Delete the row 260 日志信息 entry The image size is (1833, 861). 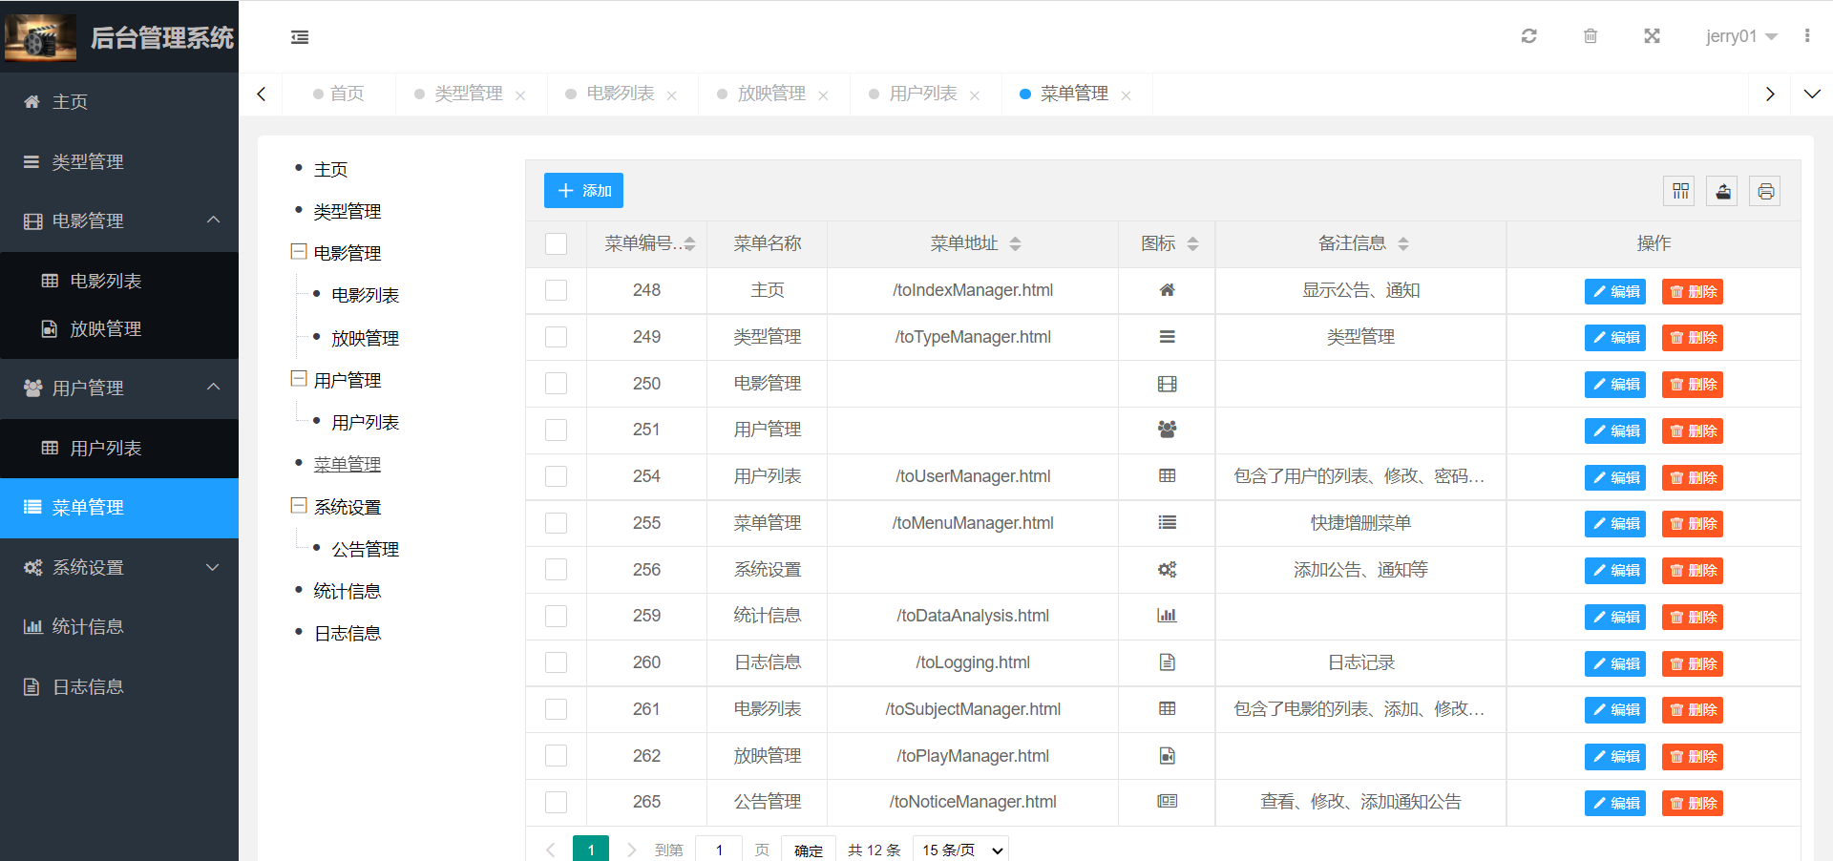click(x=1692, y=663)
